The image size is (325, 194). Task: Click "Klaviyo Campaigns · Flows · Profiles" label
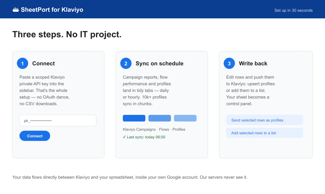[154, 129]
